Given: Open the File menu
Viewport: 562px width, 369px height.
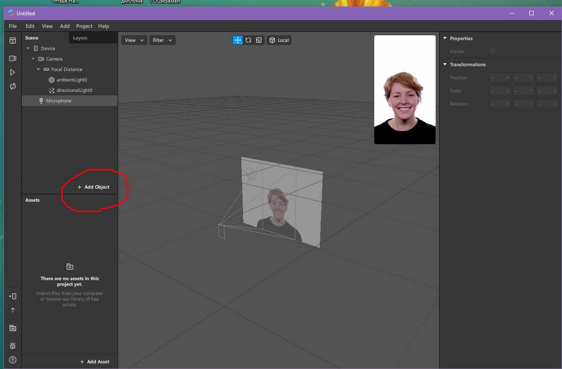Looking at the screenshot, I should (13, 26).
